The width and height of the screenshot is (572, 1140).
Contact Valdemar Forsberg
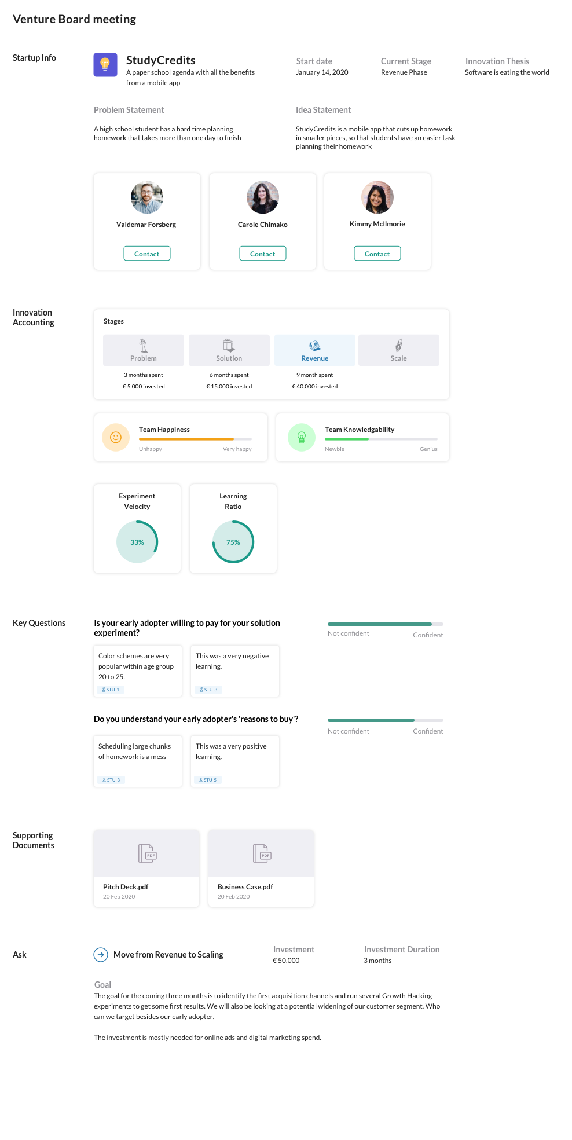click(147, 254)
